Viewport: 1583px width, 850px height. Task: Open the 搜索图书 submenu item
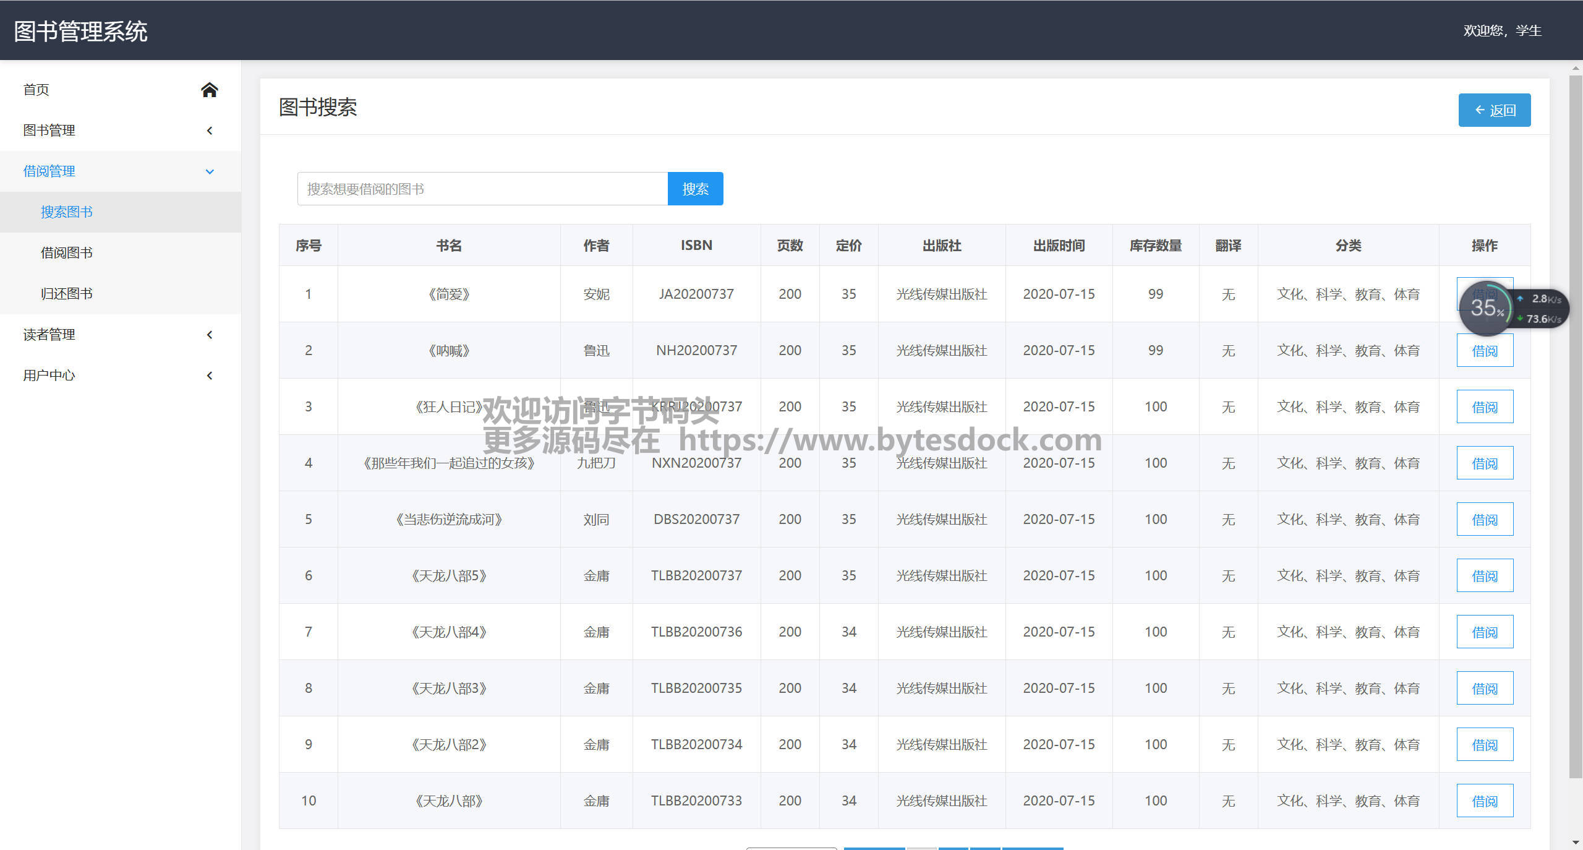pos(67,212)
